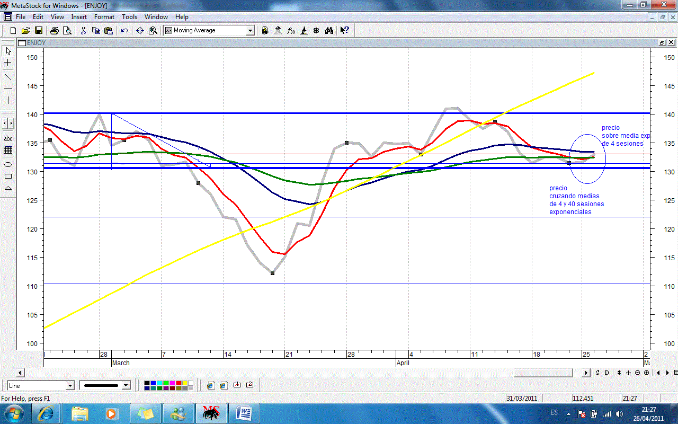Open a file with the folder icon

(25, 31)
